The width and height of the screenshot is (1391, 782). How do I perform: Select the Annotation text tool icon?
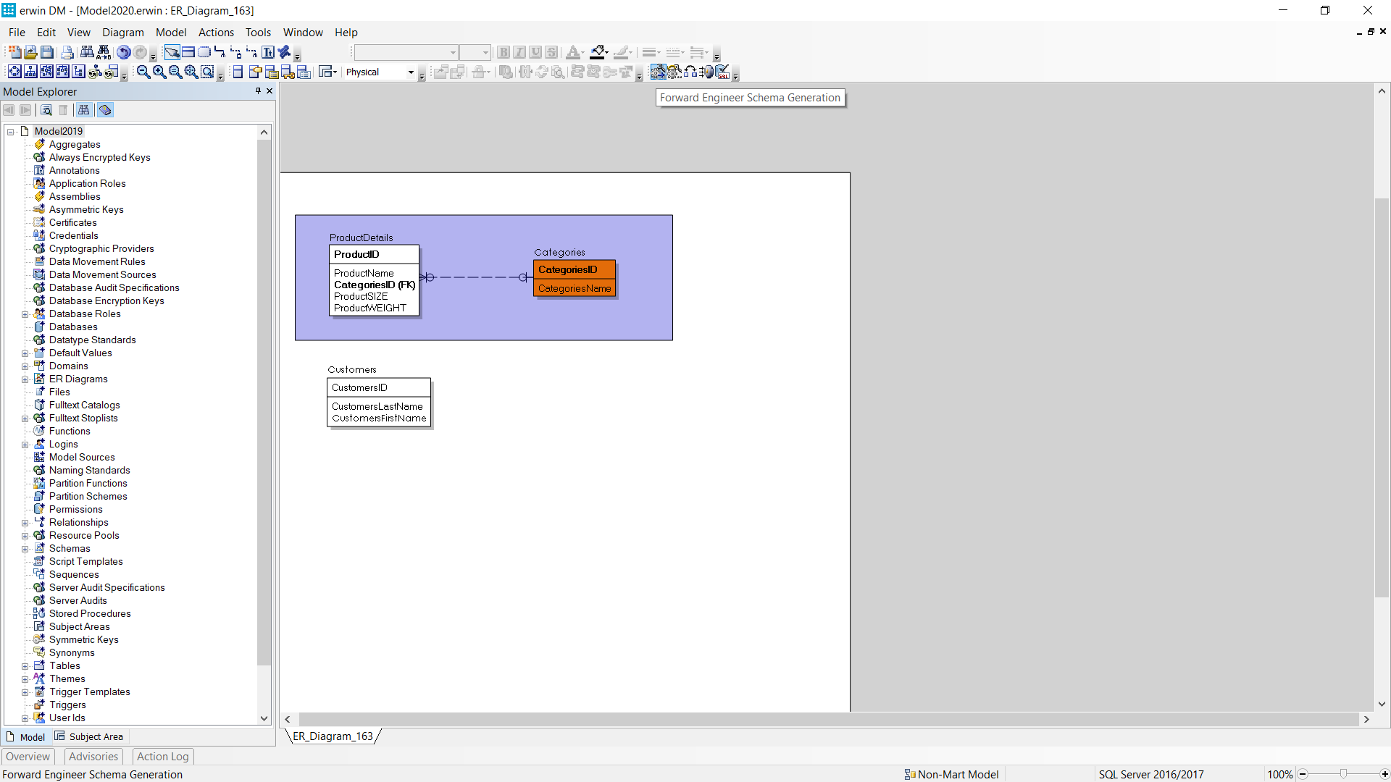coord(268,52)
